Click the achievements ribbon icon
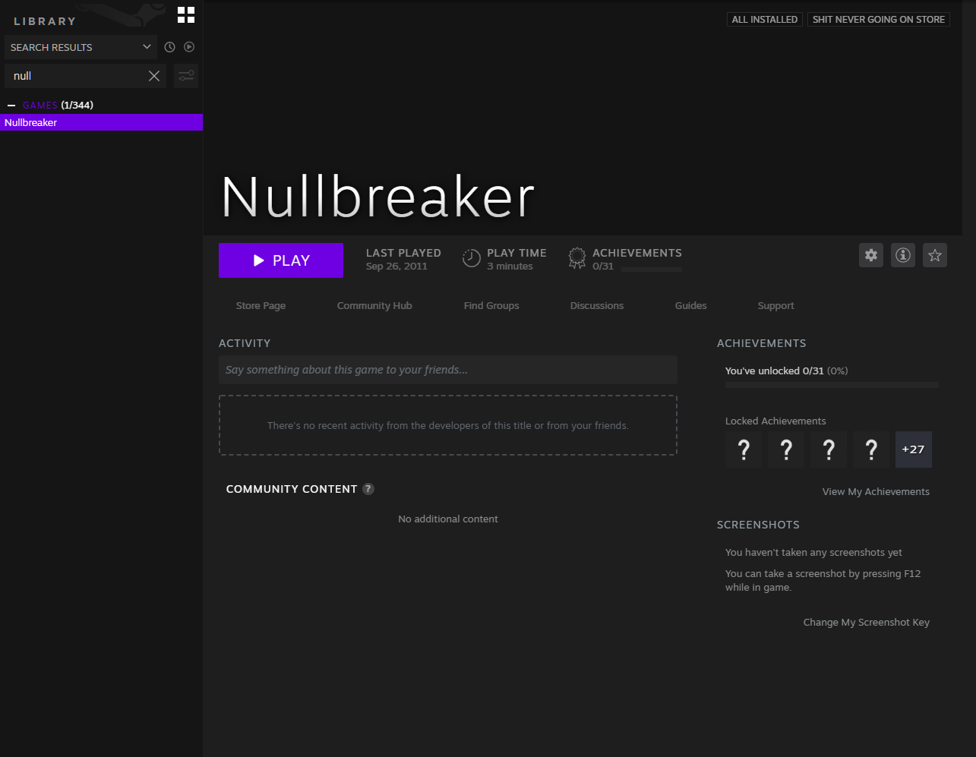The width and height of the screenshot is (976, 757). click(577, 259)
